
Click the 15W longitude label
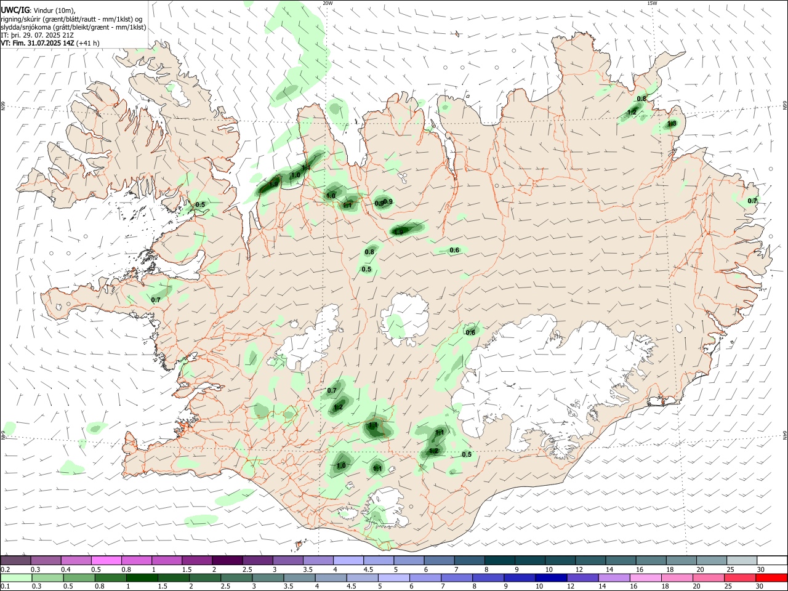click(652, 3)
